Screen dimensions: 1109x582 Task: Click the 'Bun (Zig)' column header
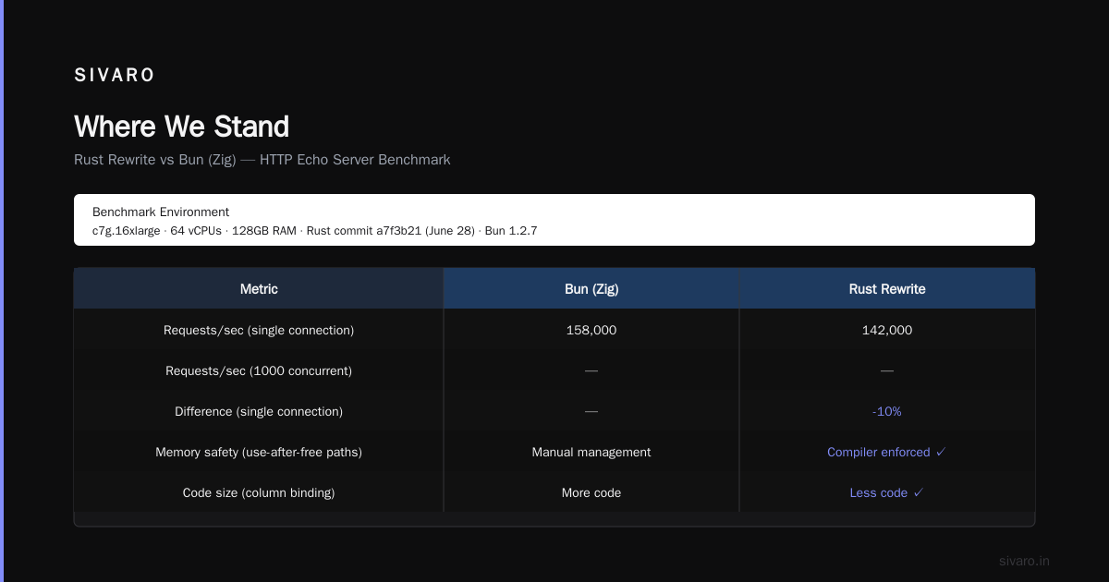click(x=591, y=289)
